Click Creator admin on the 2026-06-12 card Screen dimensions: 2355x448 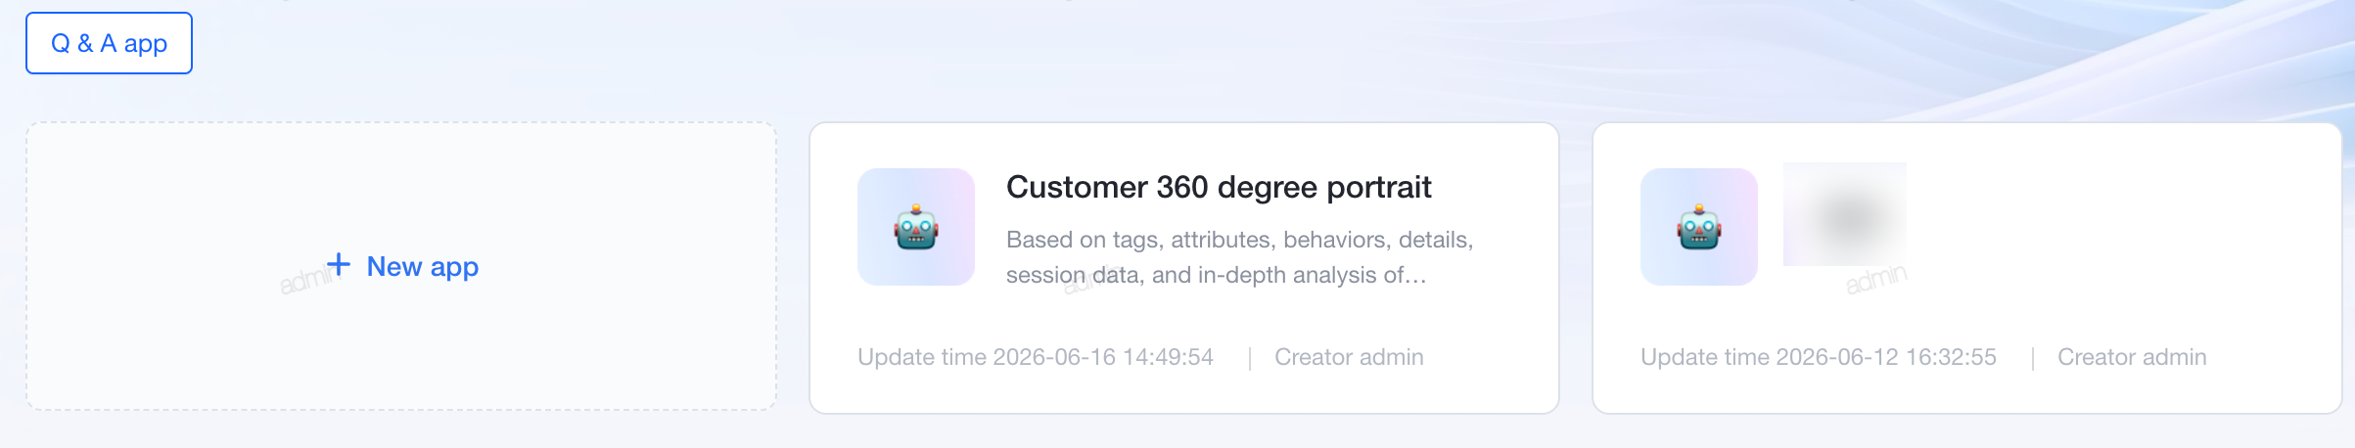click(x=2132, y=357)
